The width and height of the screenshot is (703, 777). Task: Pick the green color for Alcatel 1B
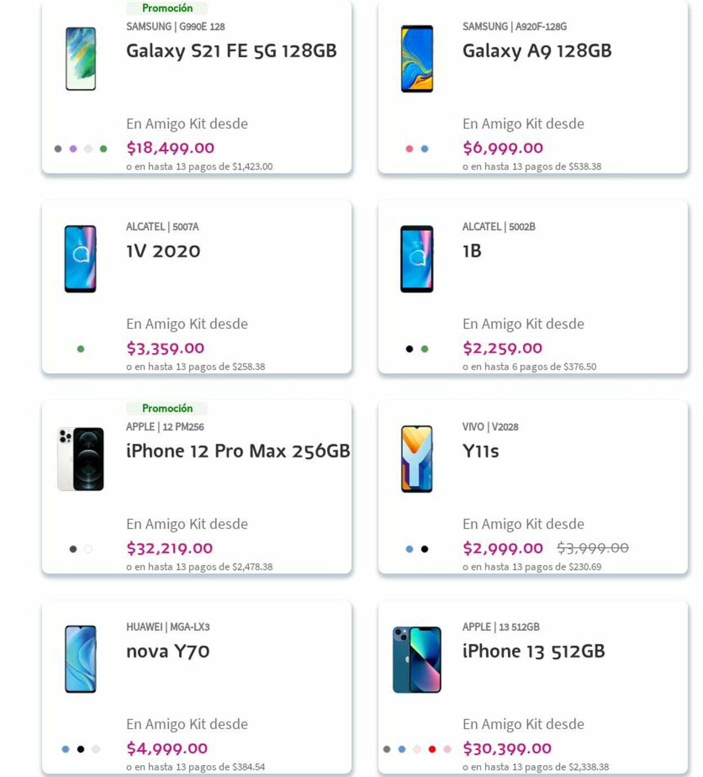[425, 349]
